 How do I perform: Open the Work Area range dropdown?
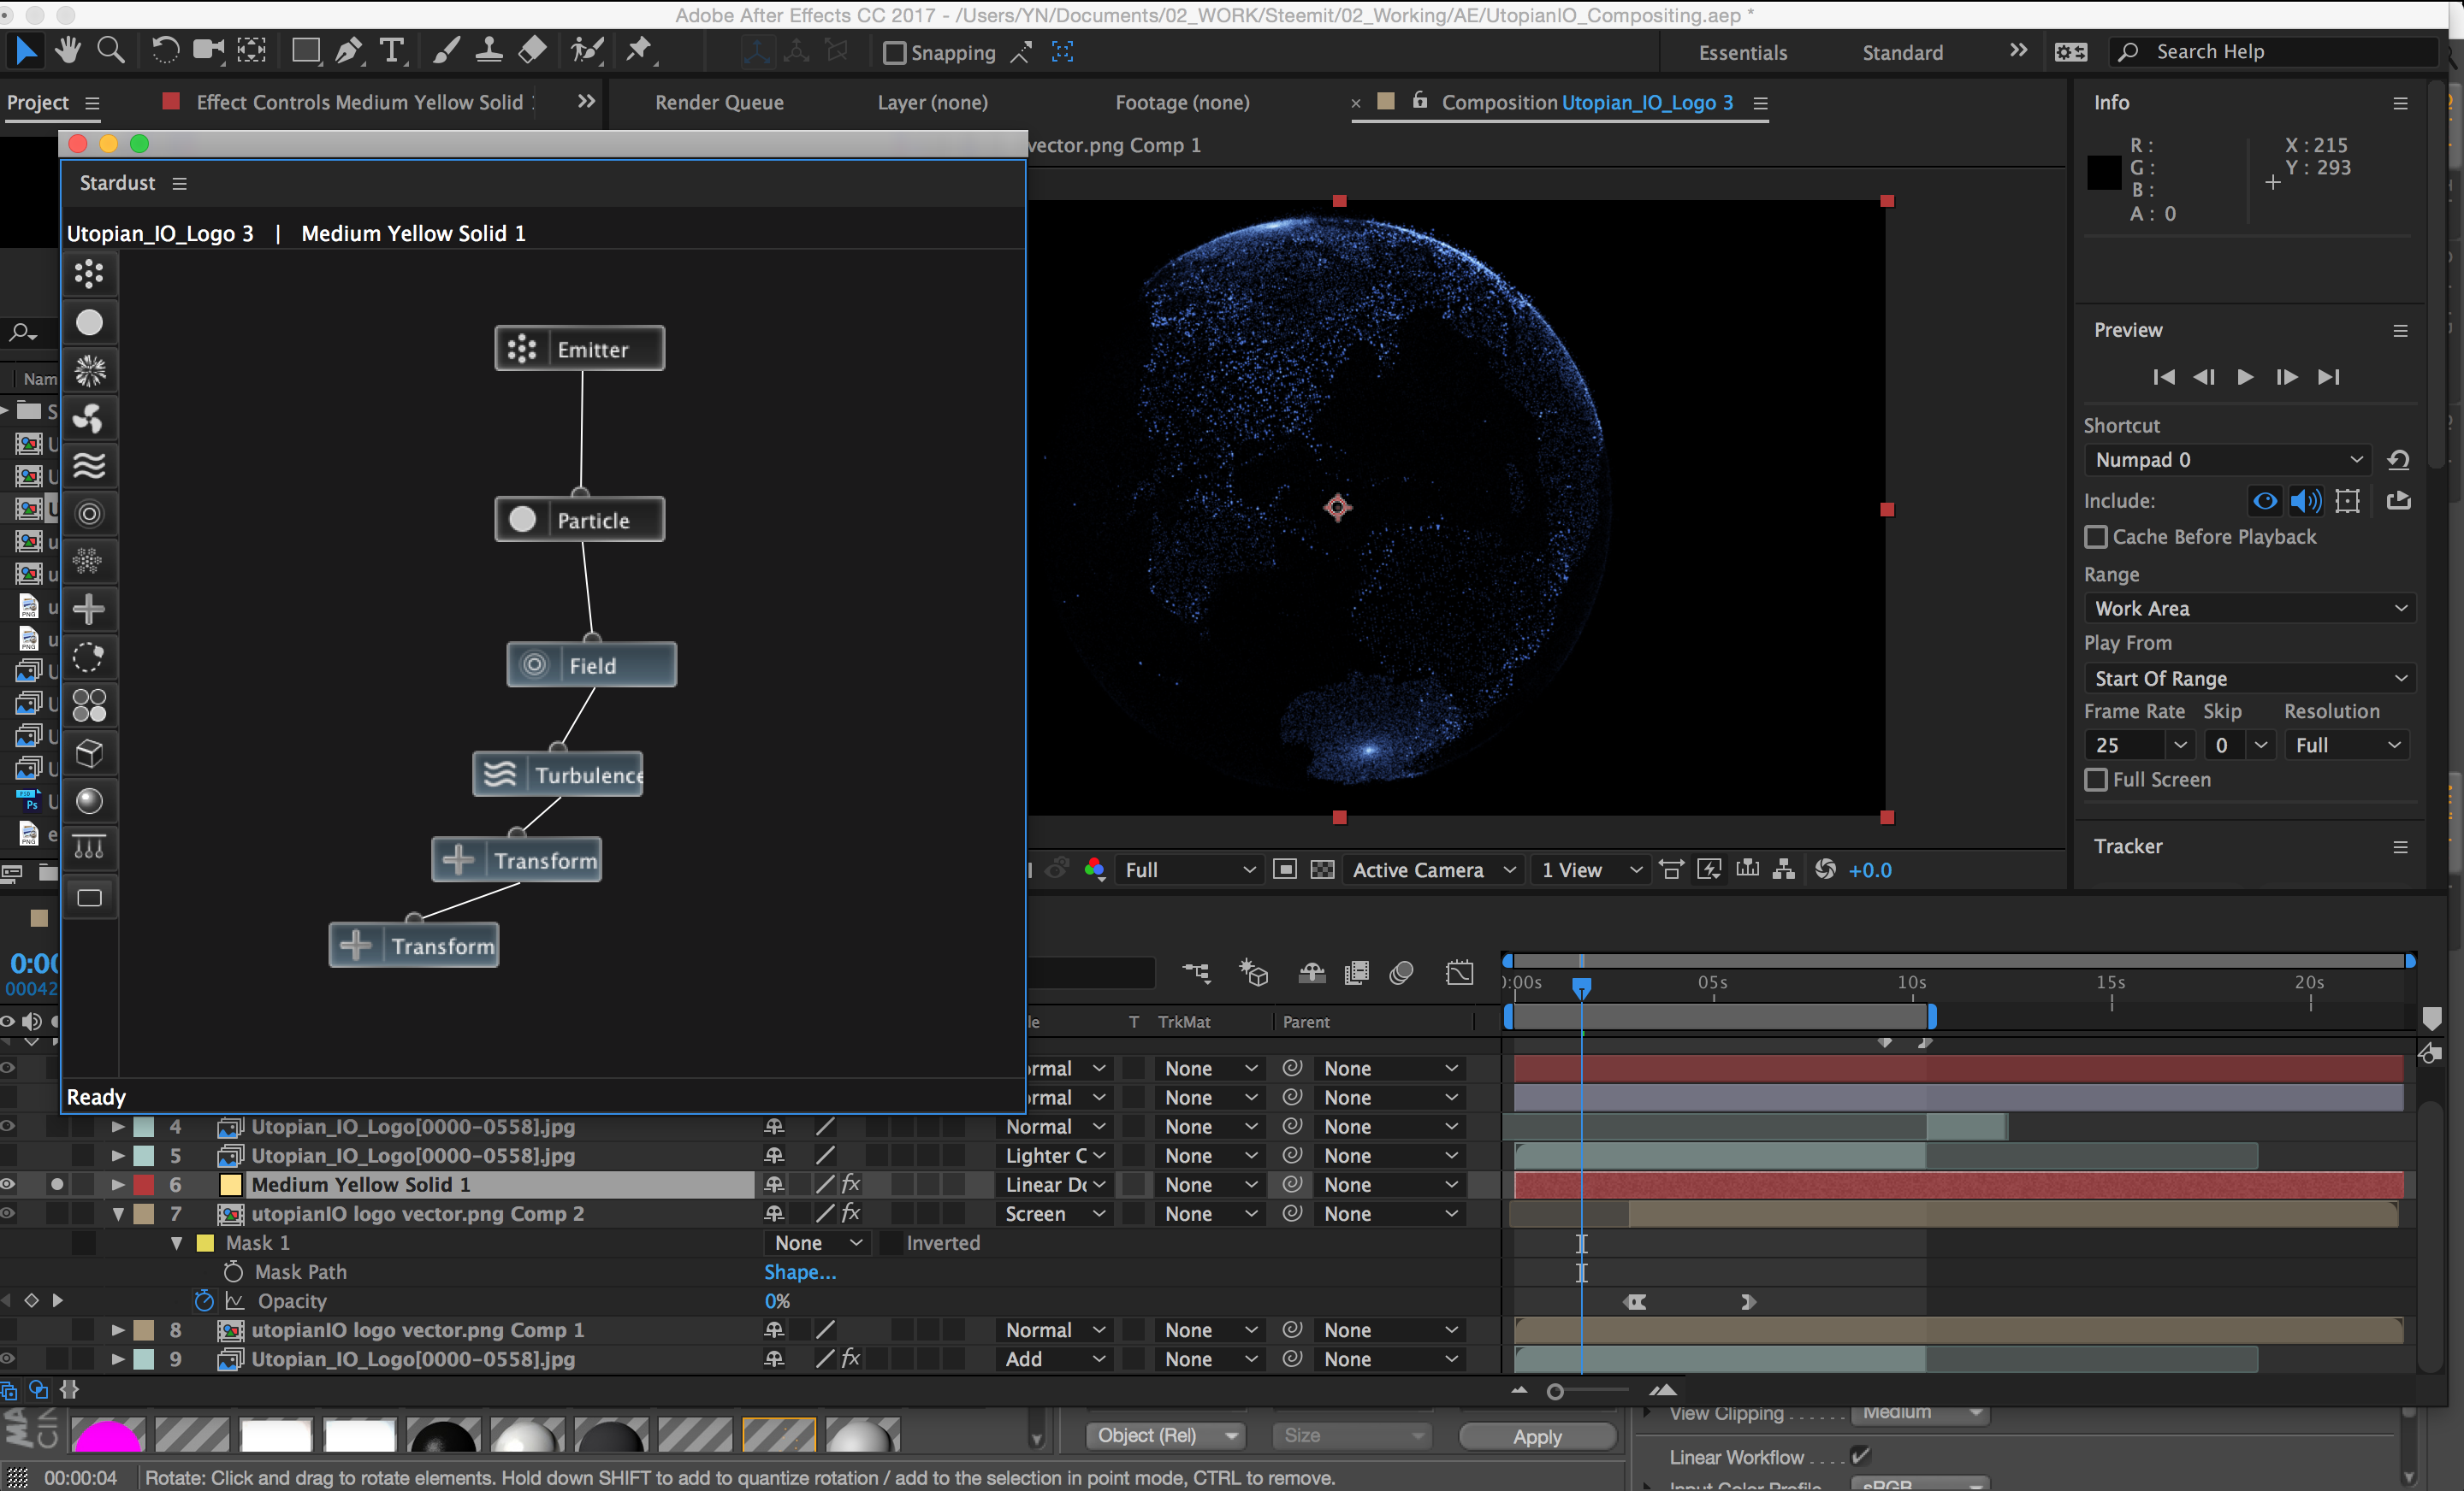coord(2249,609)
